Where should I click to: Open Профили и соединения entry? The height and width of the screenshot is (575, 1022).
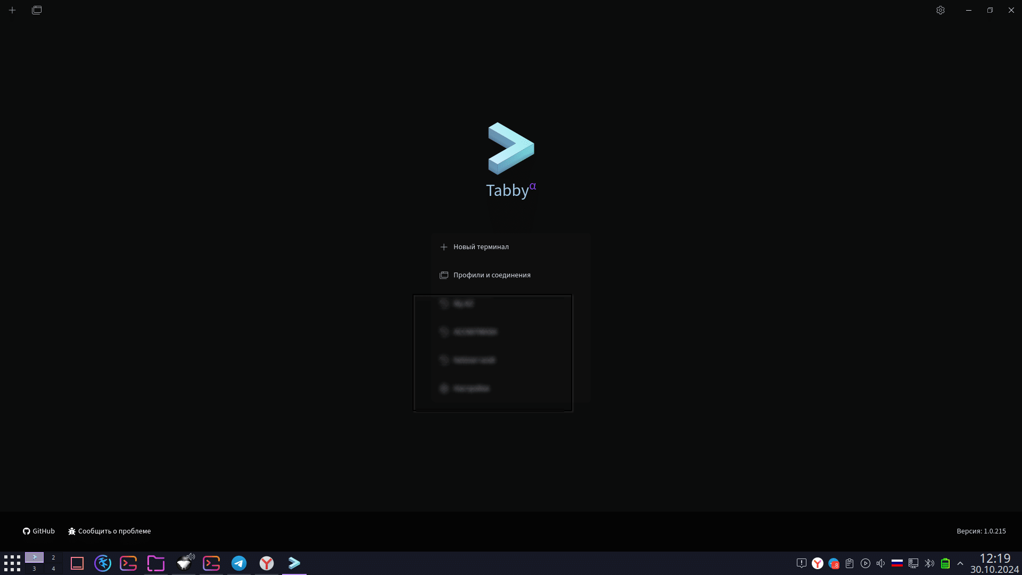(x=491, y=275)
